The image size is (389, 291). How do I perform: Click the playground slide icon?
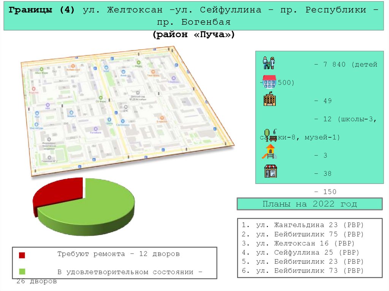[269, 151]
